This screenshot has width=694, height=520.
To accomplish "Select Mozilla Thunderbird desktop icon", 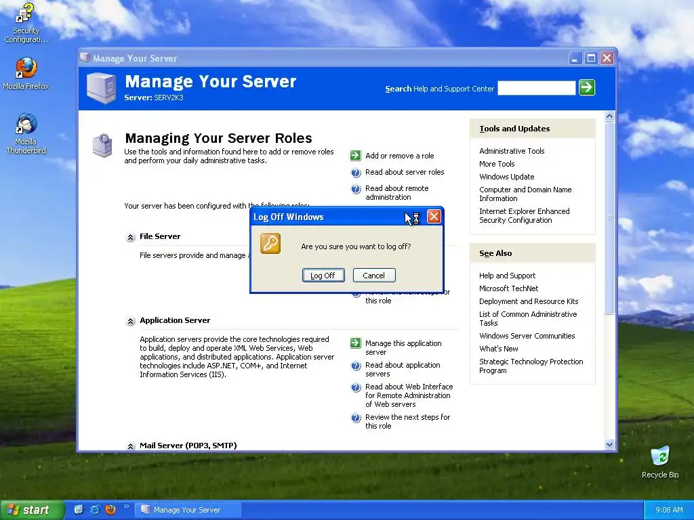I will coord(26,133).
